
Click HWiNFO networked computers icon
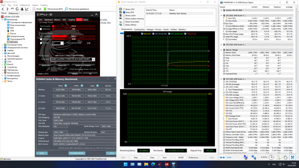pyautogui.click(x=254, y=157)
